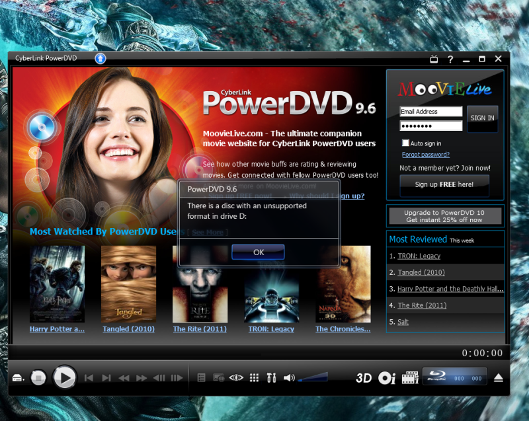529x421 pixels.
Task: Open The Rite (2011) in Most Reviewed list
Action: [x=422, y=305]
